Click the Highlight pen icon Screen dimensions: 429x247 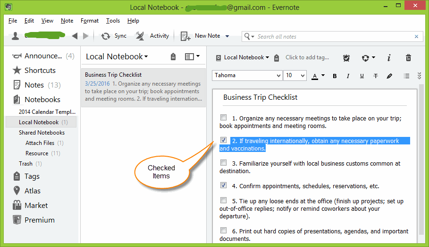(389, 76)
